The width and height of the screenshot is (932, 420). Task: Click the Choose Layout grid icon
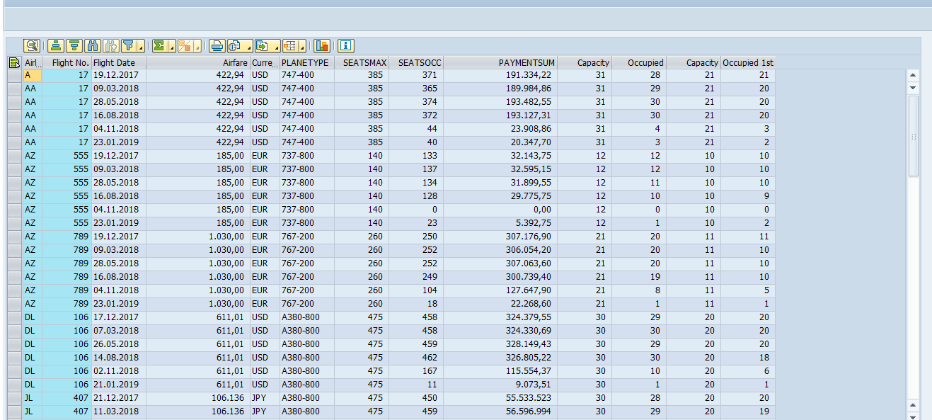(289, 46)
